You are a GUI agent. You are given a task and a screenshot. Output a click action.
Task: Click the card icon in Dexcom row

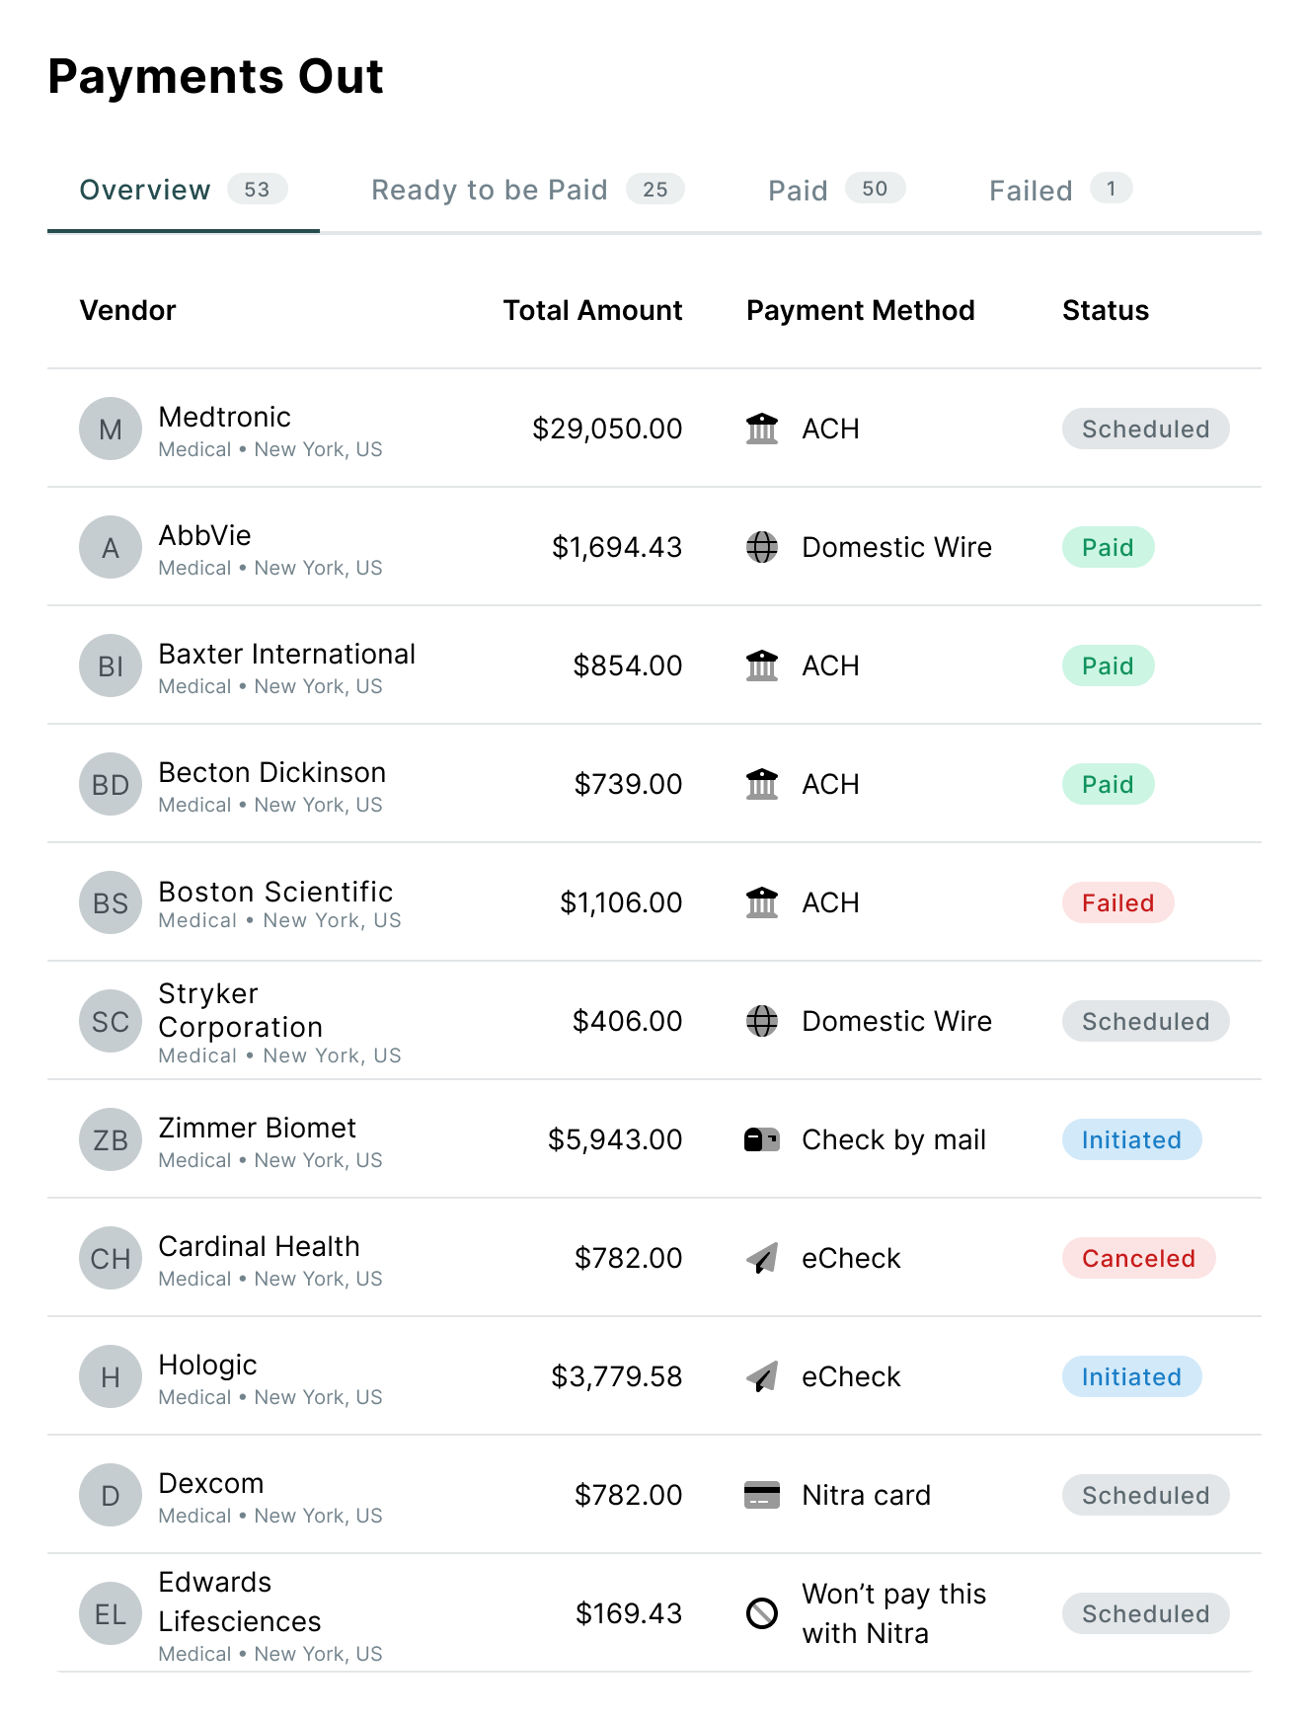[762, 1495]
